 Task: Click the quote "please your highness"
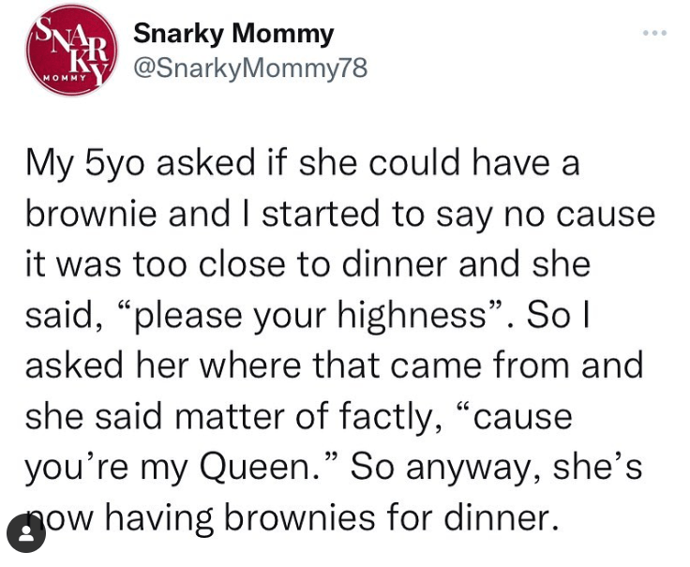pyautogui.click(x=321, y=313)
